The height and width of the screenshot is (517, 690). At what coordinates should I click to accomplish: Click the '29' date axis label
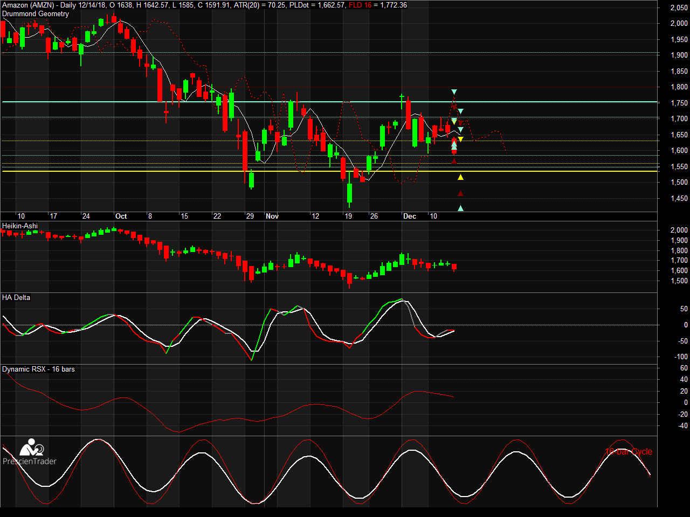(250, 216)
